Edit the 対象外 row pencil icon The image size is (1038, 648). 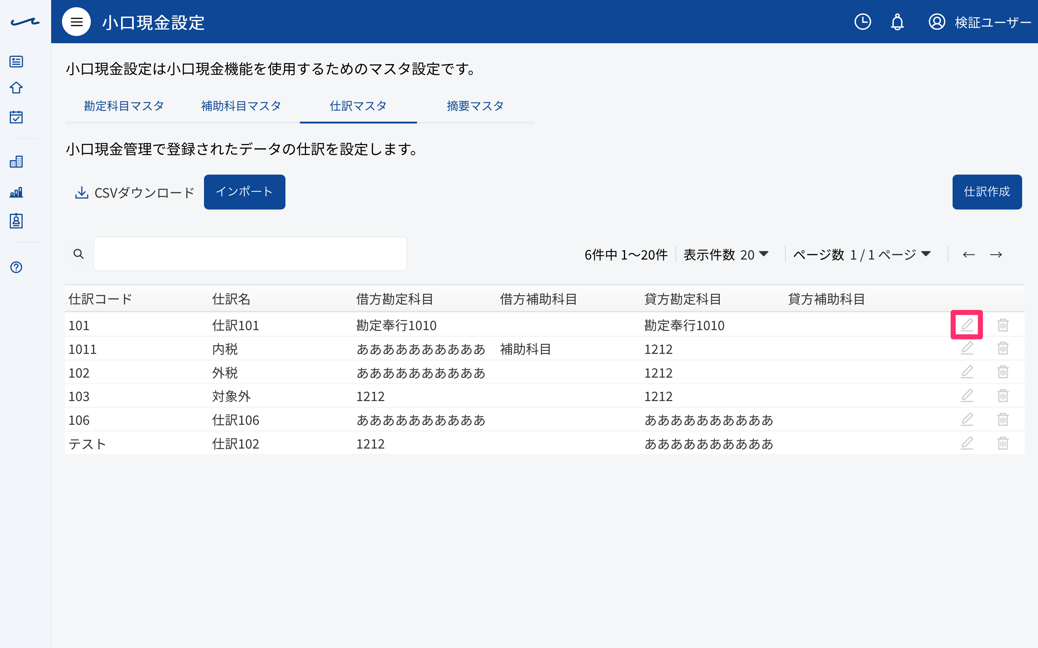point(967,396)
